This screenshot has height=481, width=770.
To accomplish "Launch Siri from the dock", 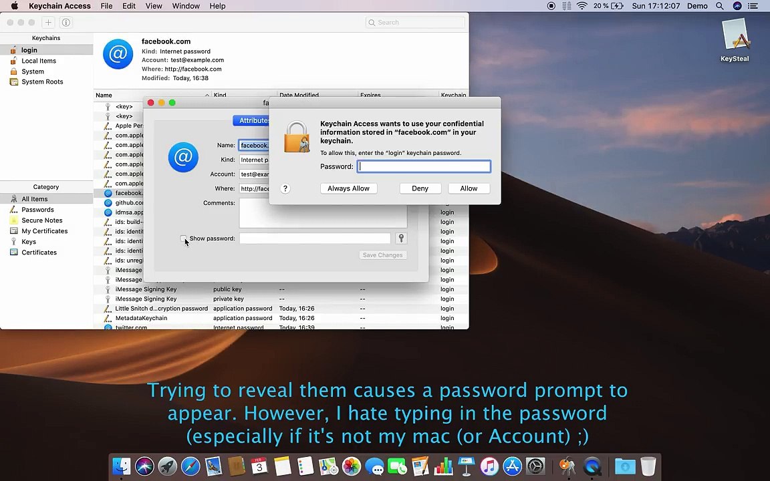I will pos(144,466).
